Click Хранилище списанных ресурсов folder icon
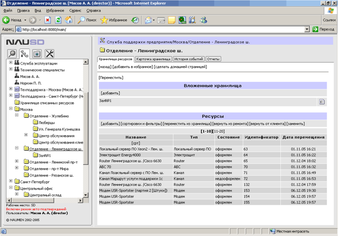Viewport: 338px width, 236px height. tap(17, 102)
